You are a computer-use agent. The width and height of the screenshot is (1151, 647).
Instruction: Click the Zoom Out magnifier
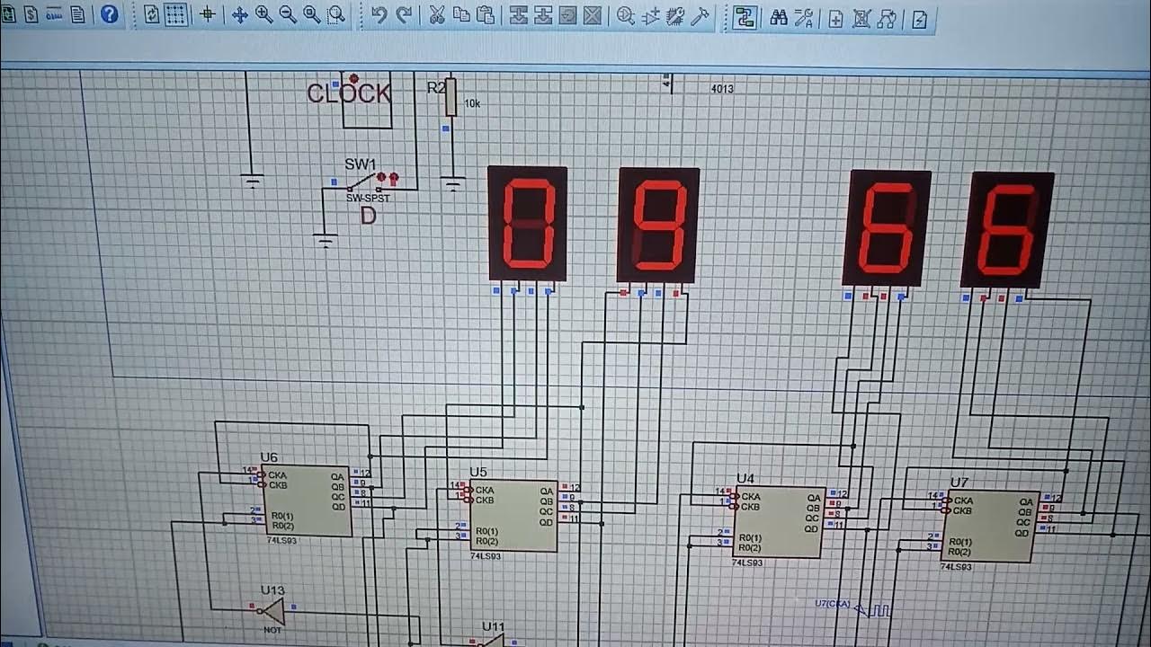point(288,14)
